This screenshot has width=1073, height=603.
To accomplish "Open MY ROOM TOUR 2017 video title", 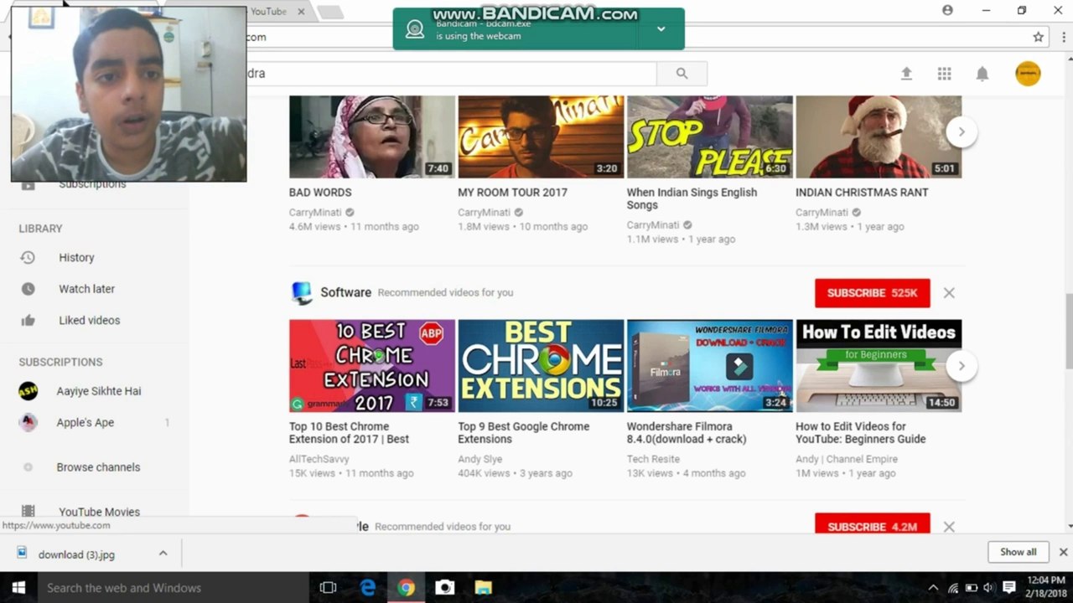I will coord(512,193).
